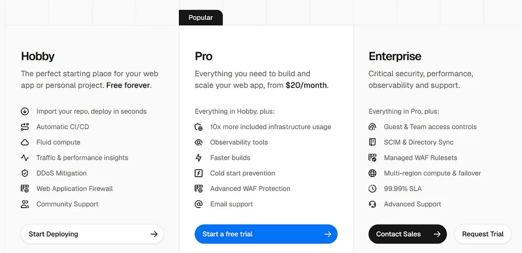Click the Enterprise plan heading

395,56
